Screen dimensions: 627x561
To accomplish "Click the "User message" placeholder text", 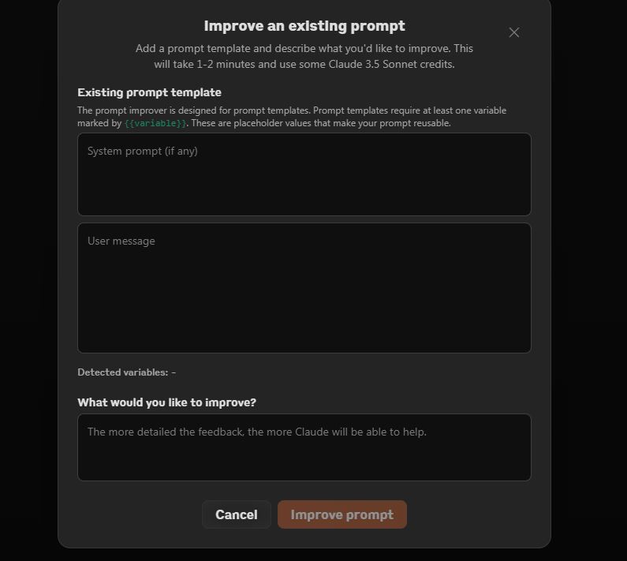I will click(x=121, y=241).
